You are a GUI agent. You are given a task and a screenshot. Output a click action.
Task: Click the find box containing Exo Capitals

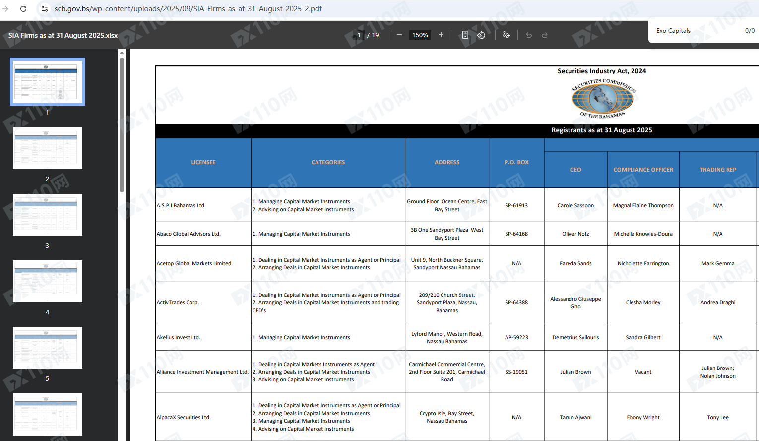[695, 31]
